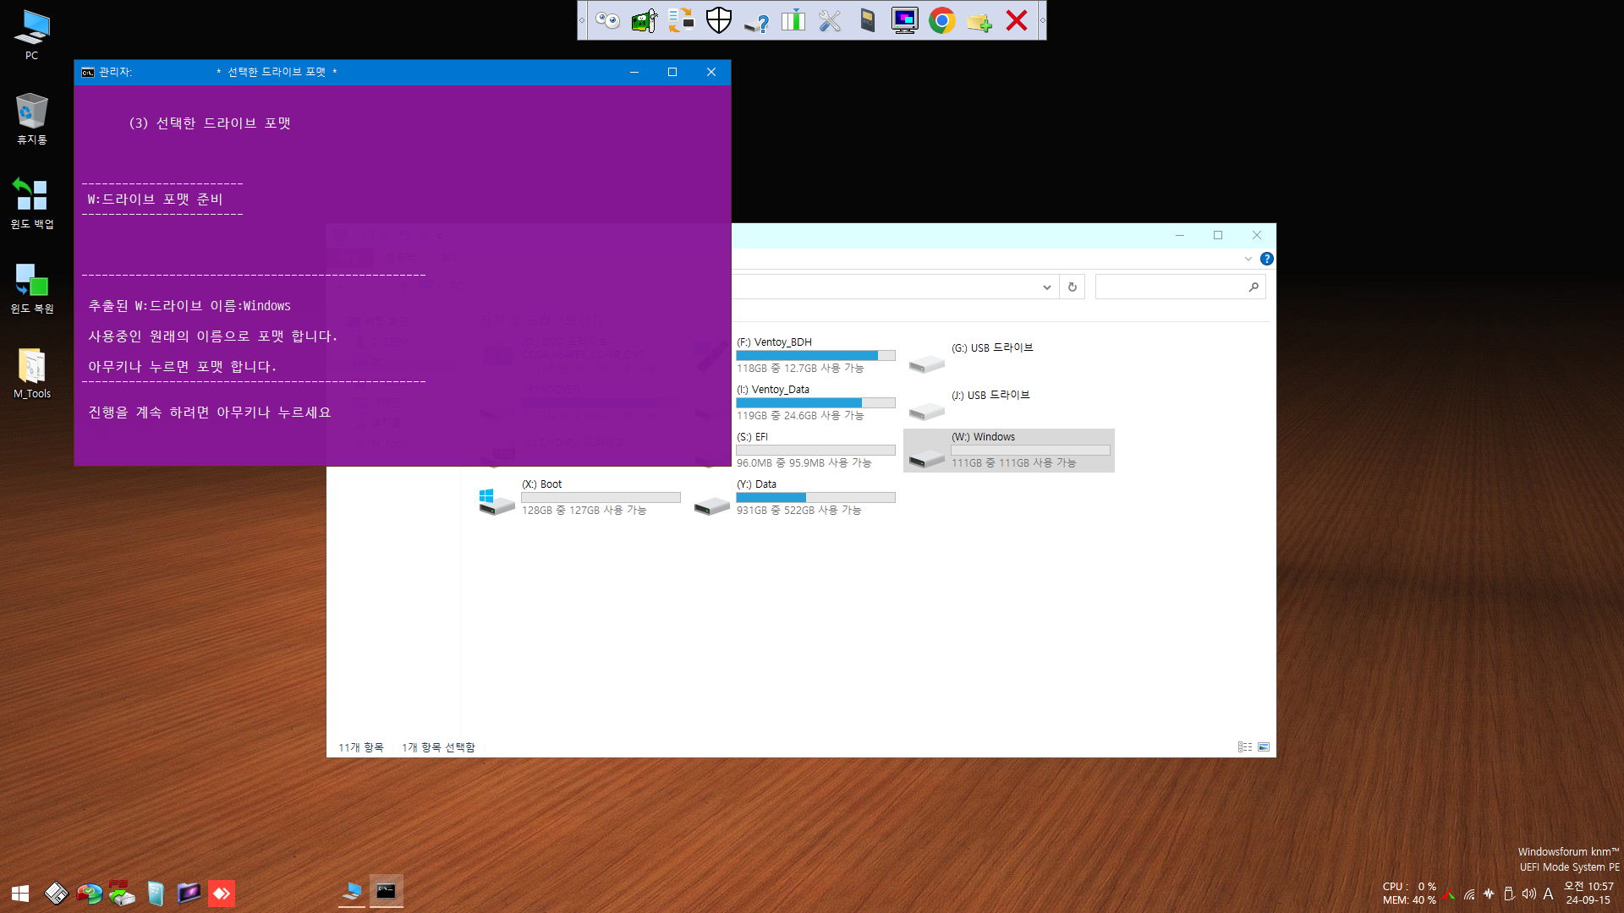
Task: Launch the 윈도 복원 desktop shortcut
Action: (31, 288)
